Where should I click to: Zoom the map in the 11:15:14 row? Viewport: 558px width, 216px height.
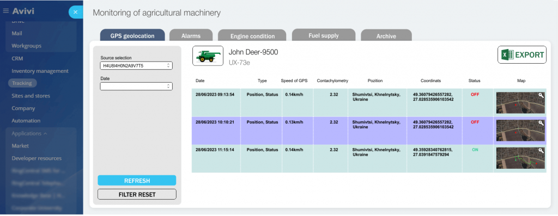coord(541,151)
